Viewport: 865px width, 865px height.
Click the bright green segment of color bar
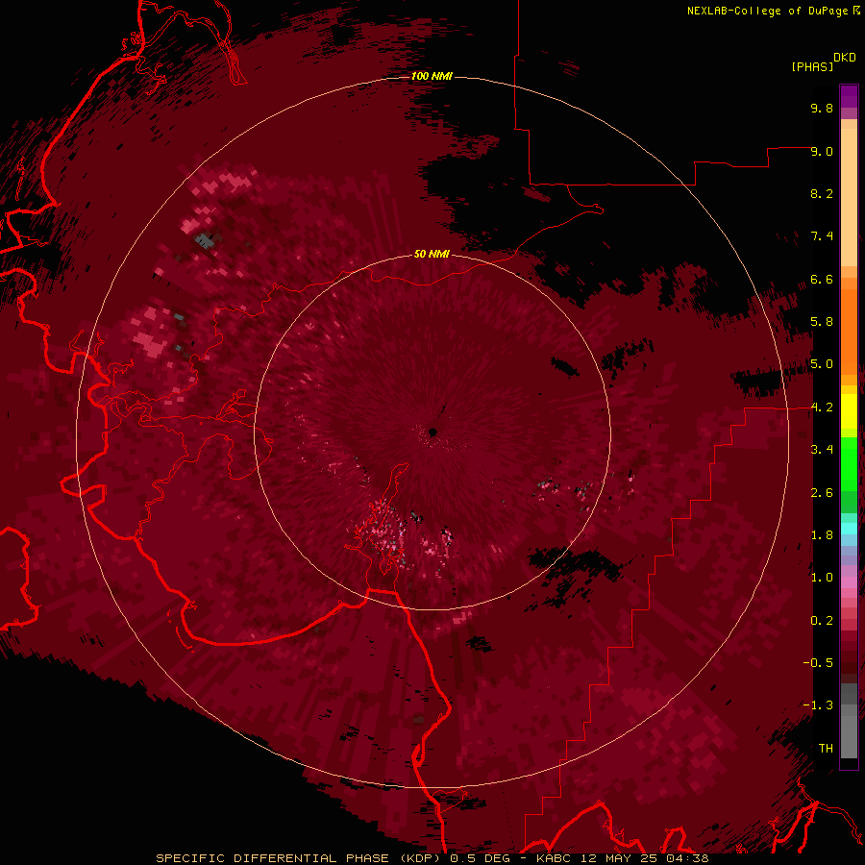(849, 464)
